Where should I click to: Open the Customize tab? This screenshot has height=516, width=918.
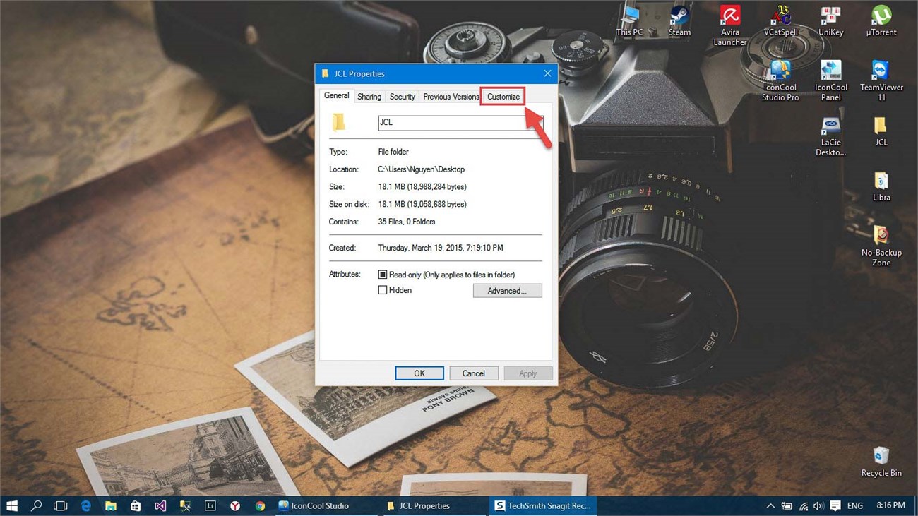[x=503, y=97]
